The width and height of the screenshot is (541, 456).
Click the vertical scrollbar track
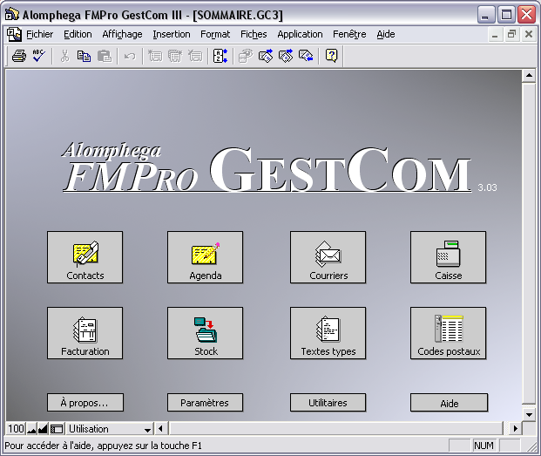pyautogui.click(x=529, y=243)
